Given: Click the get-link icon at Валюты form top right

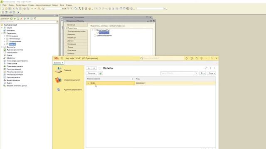Looking at the screenshot, I should pos(206,68).
